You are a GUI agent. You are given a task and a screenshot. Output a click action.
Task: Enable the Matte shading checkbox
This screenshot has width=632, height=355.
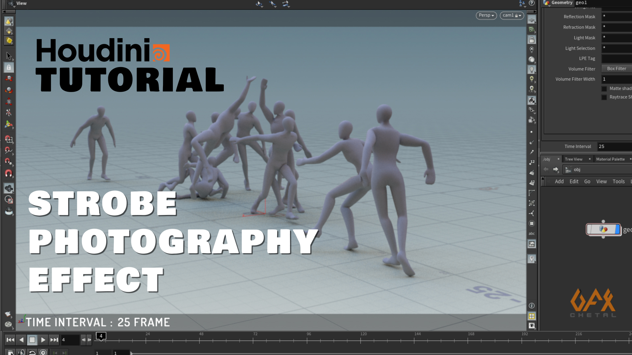click(604, 89)
